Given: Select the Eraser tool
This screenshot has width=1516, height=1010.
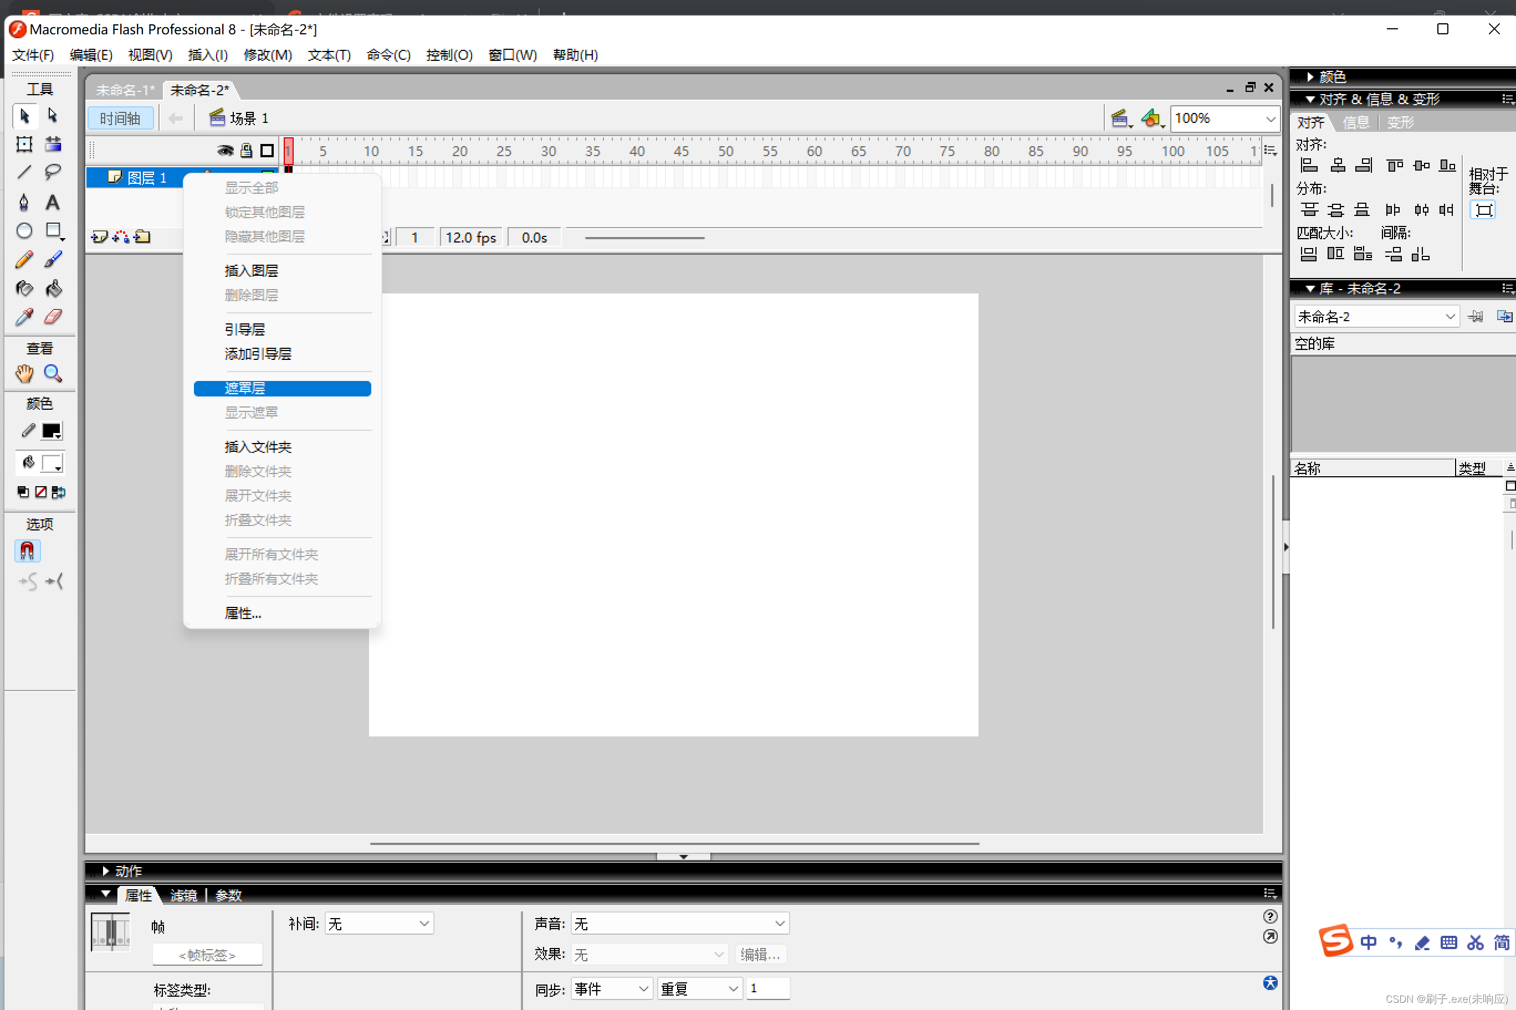Looking at the screenshot, I should coord(54,317).
